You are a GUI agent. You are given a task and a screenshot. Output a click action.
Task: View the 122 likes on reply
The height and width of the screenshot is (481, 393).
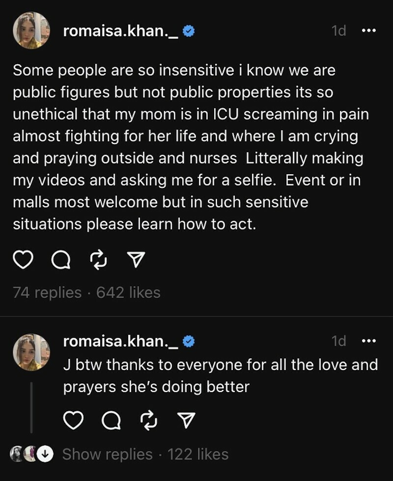[198, 454]
